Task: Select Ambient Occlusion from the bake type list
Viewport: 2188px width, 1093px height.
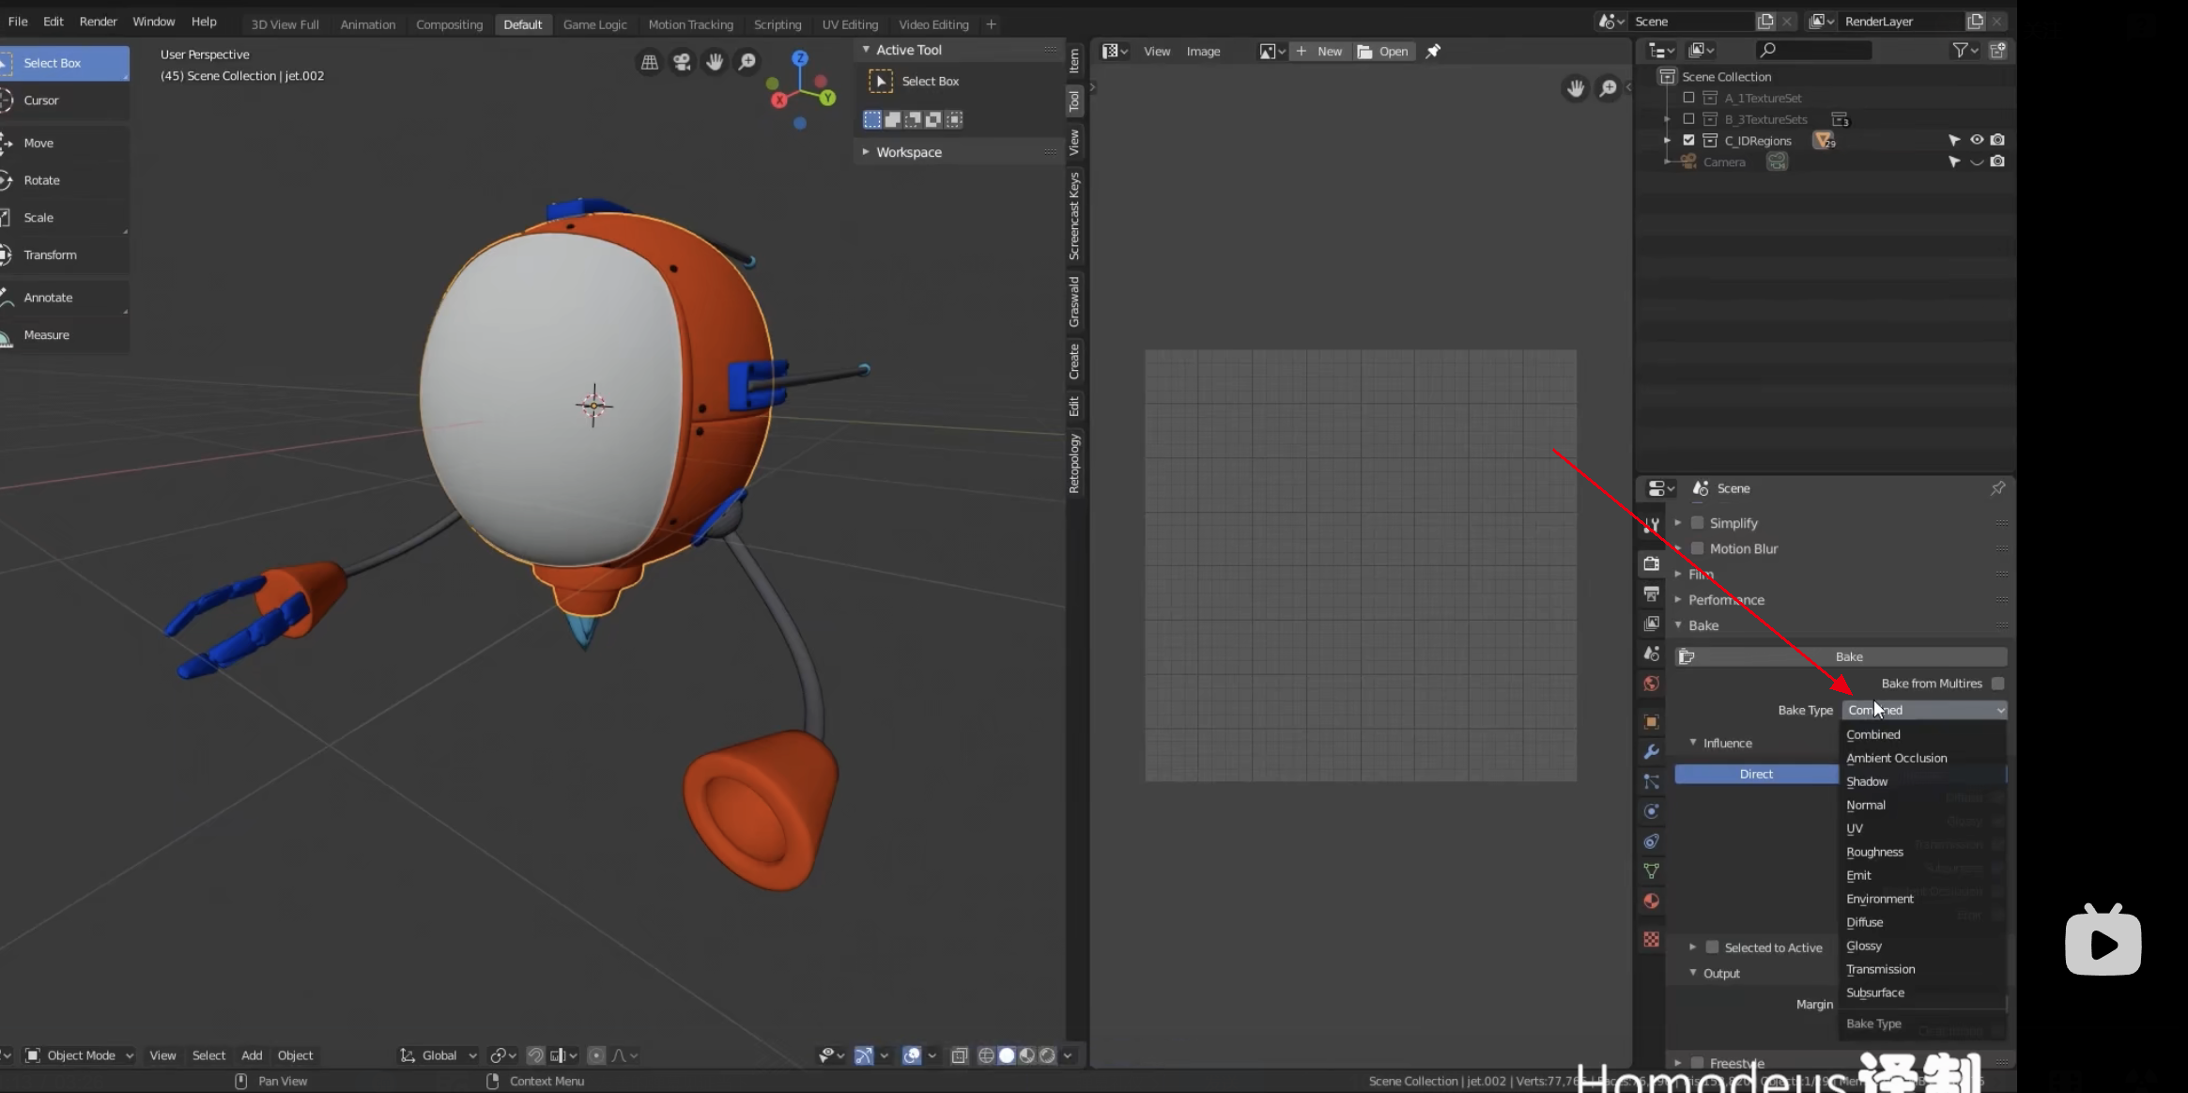Action: click(x=1896, y=758)
